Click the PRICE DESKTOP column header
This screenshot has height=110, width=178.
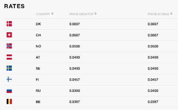click(x=81, y=14)
